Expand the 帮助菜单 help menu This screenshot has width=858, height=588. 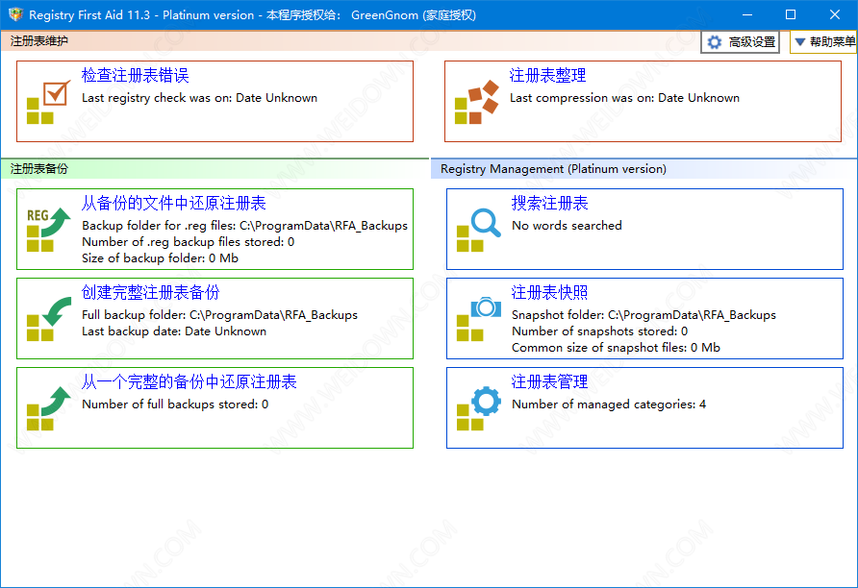[x=823, y=42]
